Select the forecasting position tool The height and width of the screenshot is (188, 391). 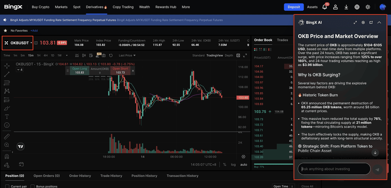pos(7,100)
